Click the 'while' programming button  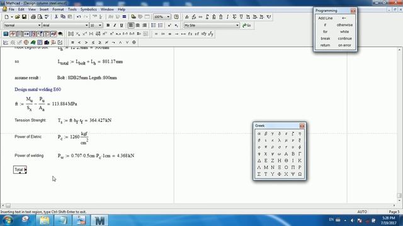click(344, 32)
